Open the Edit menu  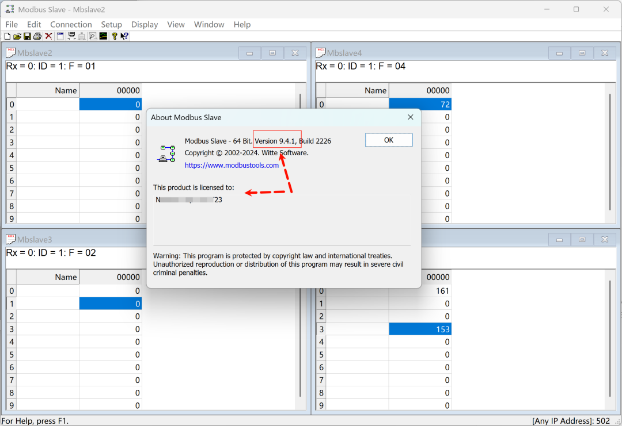pos(34,25)
